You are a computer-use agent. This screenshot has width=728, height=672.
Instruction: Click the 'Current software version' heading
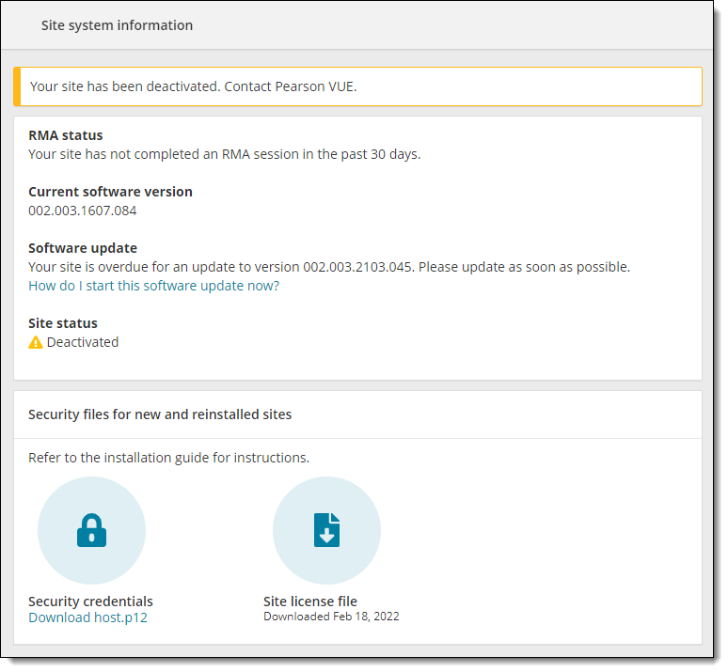(110, 192)
